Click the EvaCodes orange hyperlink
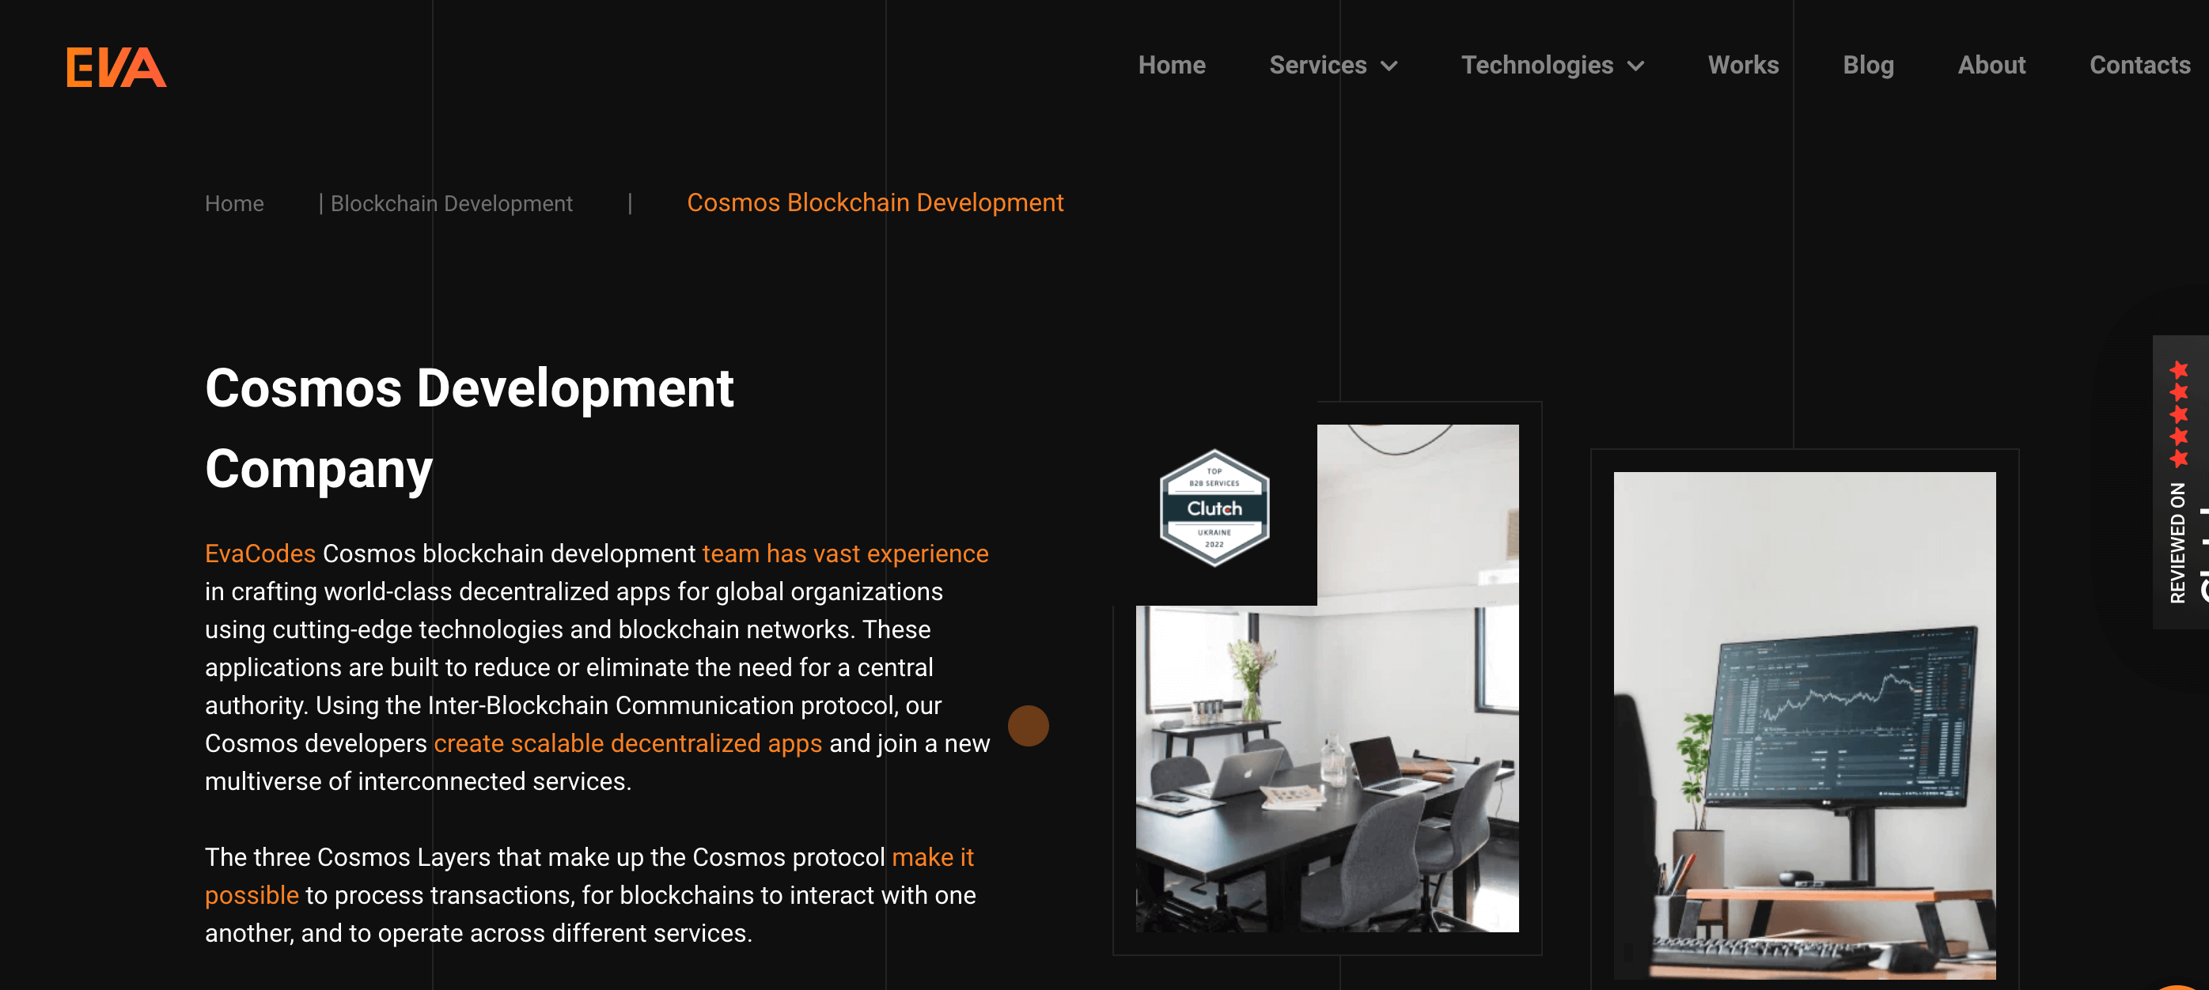This screenshot has width=2209, height=990. pyautogui.click(x=258, y=552)
